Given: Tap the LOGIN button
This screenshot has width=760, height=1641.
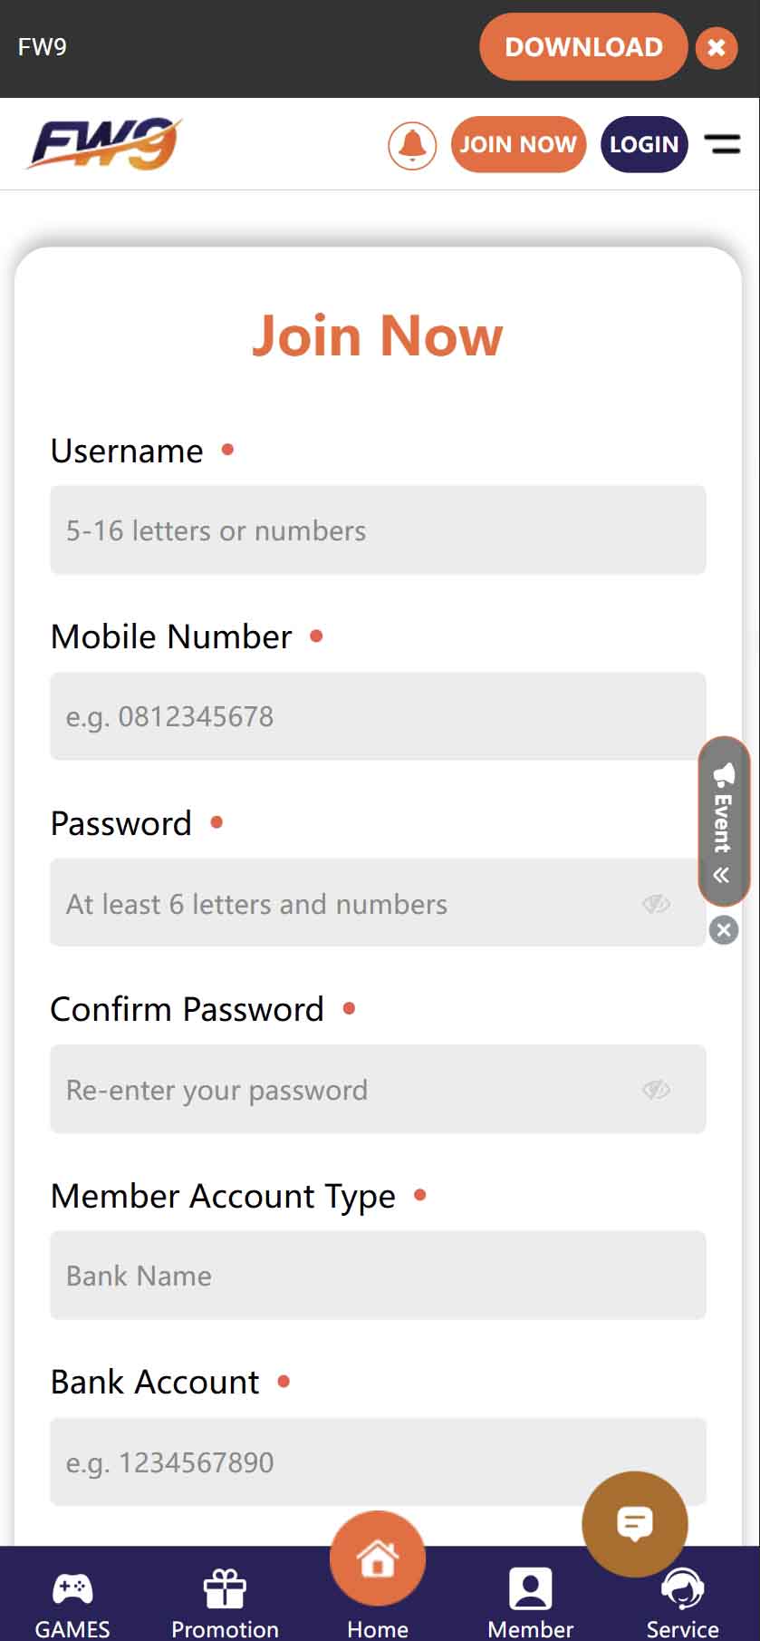Looking at the screenshot, I should click(x=644, y=144).
